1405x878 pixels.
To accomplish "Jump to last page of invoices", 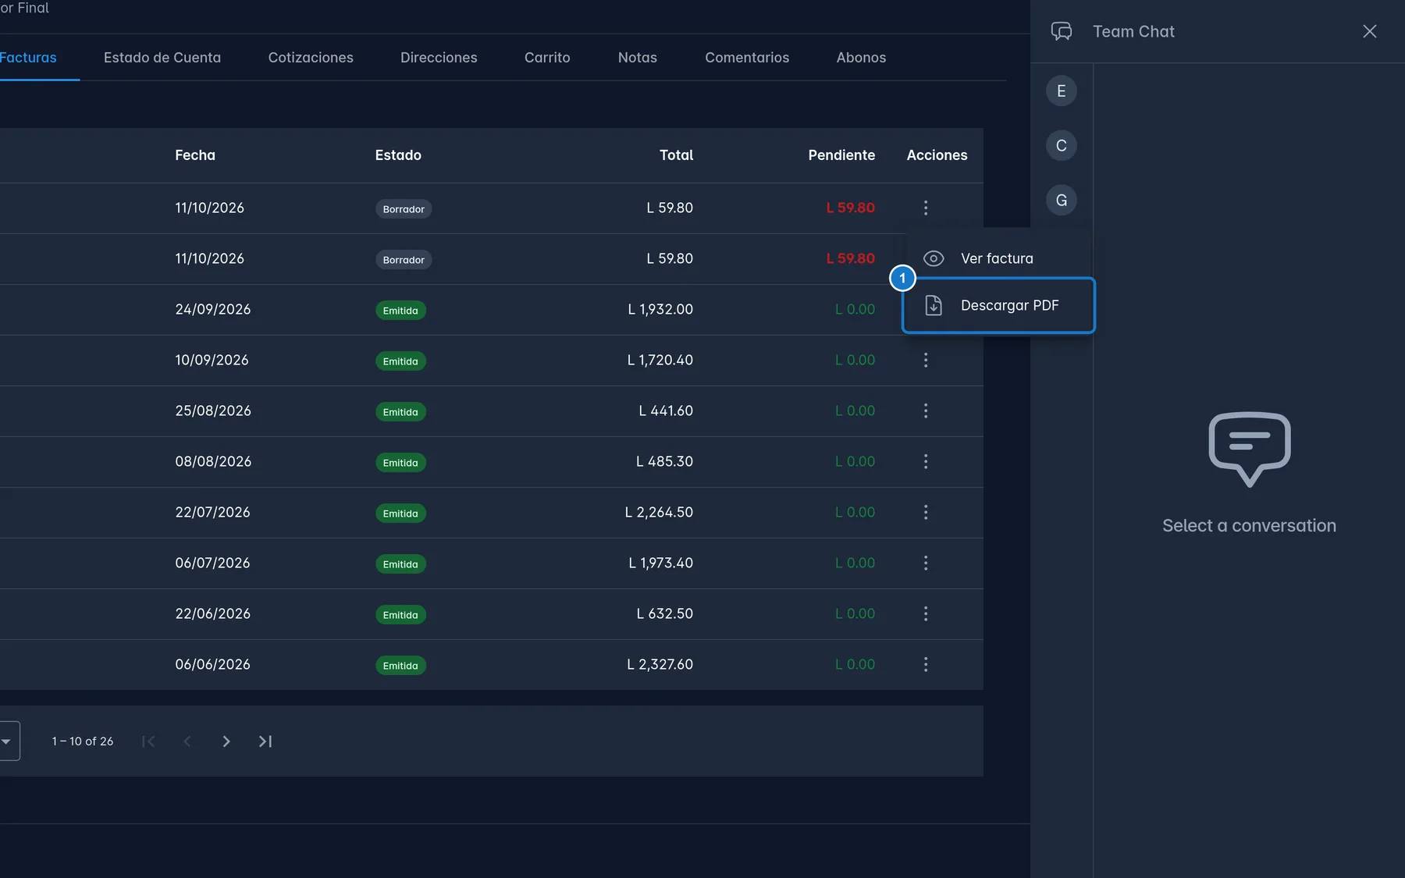I will tap(265, 741).
